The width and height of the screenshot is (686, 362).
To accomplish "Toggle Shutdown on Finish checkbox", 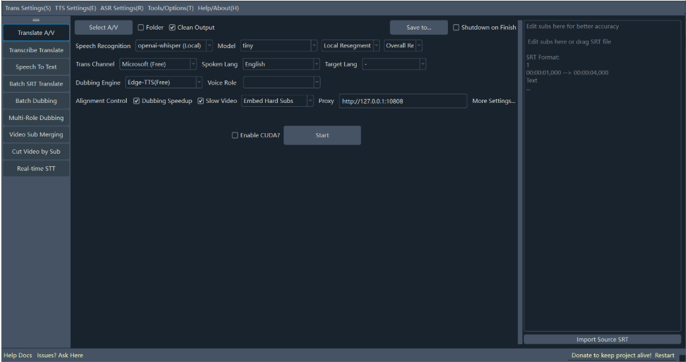I will (456, 28).
